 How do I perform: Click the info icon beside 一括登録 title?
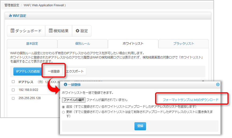click(65, 85)
